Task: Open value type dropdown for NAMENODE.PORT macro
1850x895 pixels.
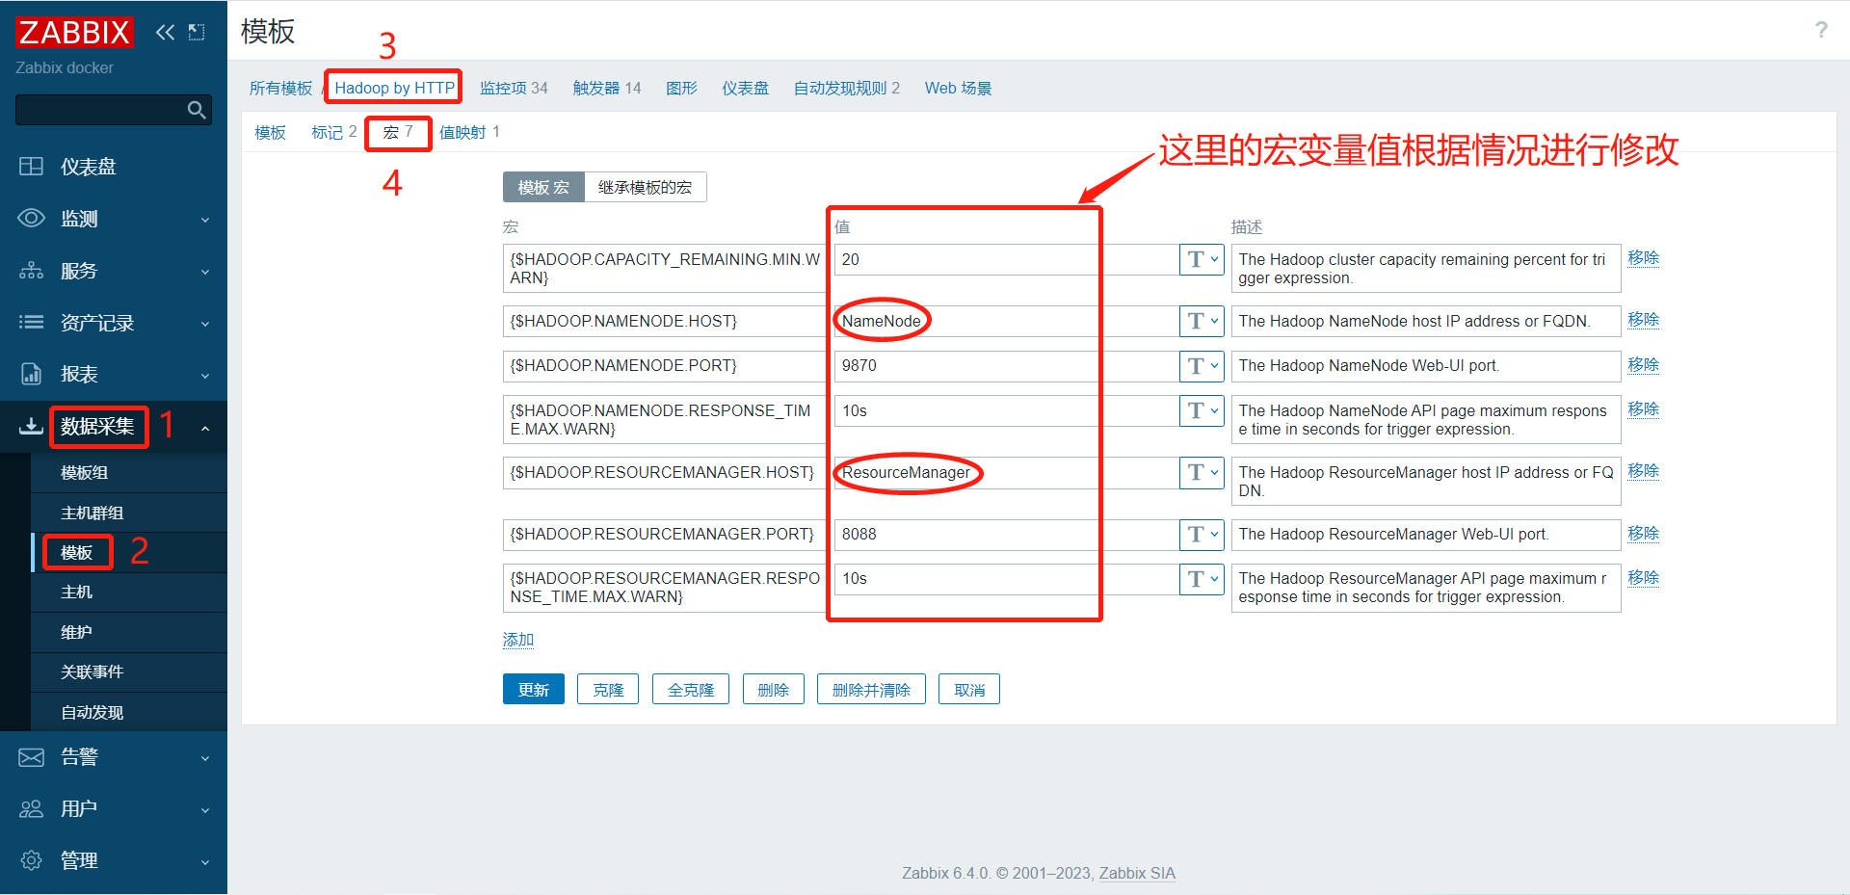Action: 1202,366
